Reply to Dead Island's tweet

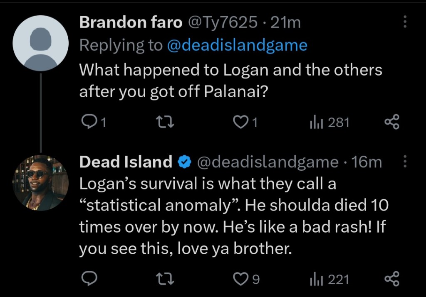coord(88,279)
